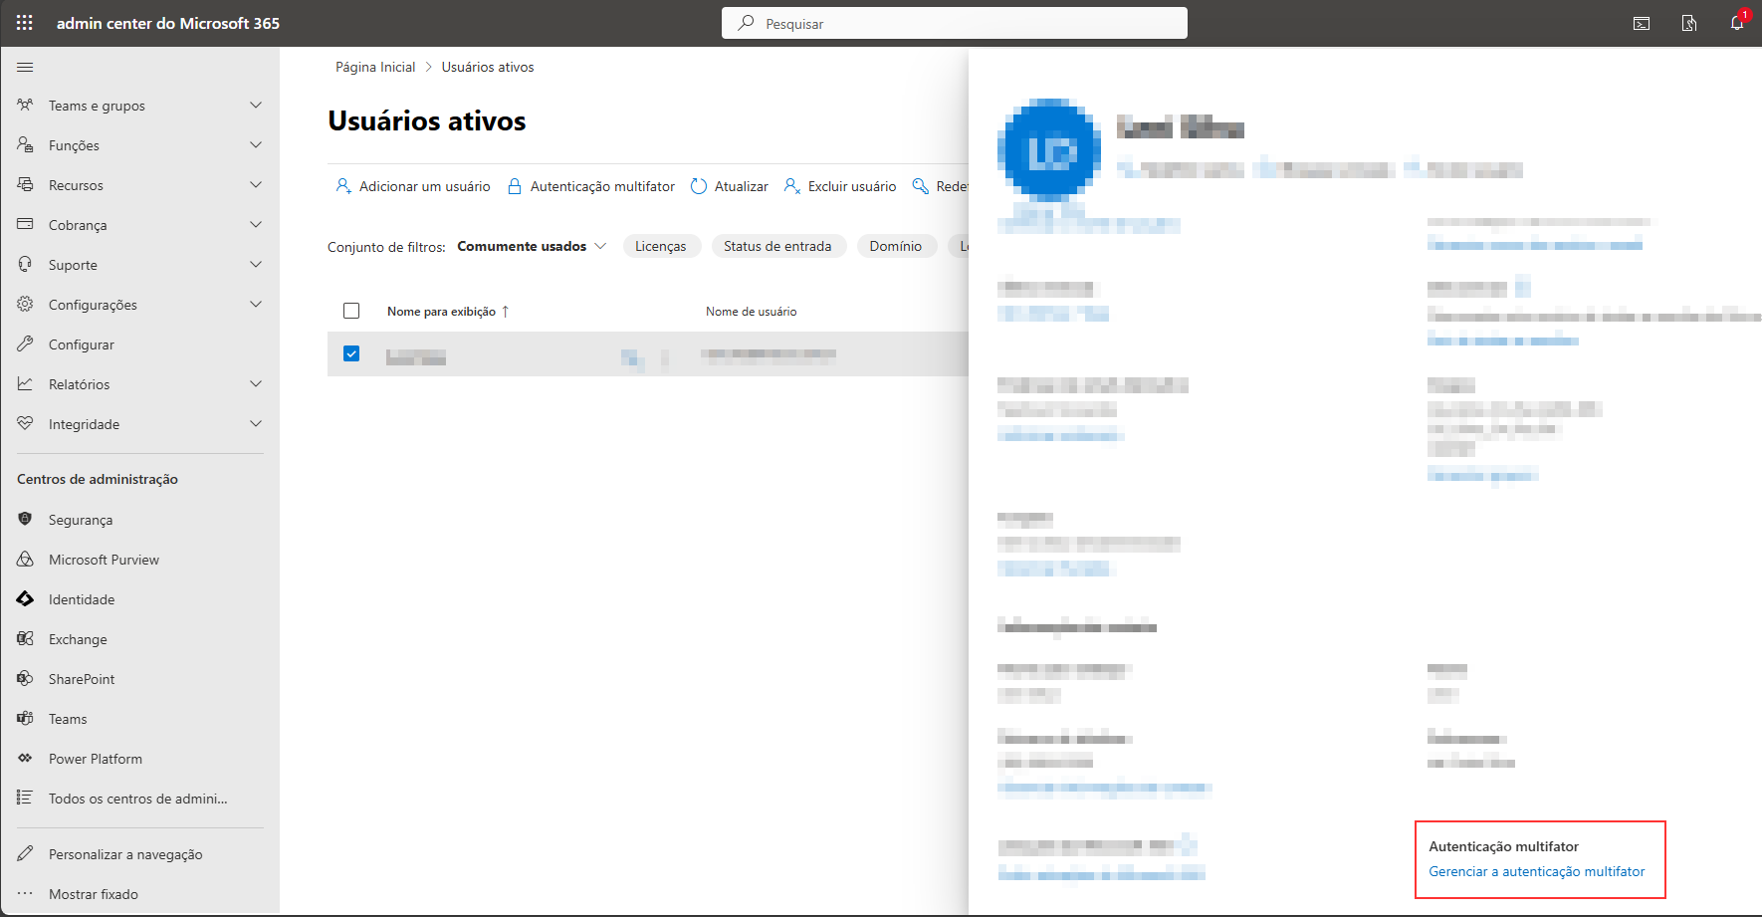Click the Atualizar refresh icon
The height and width of the screenshot is (917, 1762).
click(x=699, y=186)
